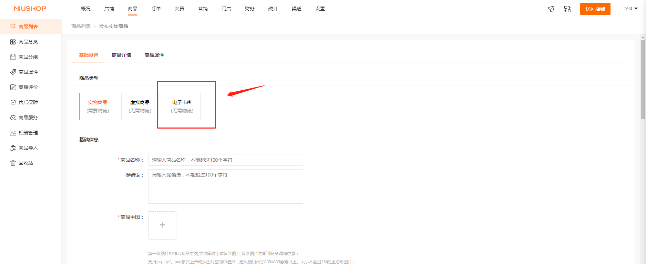
Task: Open the 订单 top menu
Action: point(156,9)
